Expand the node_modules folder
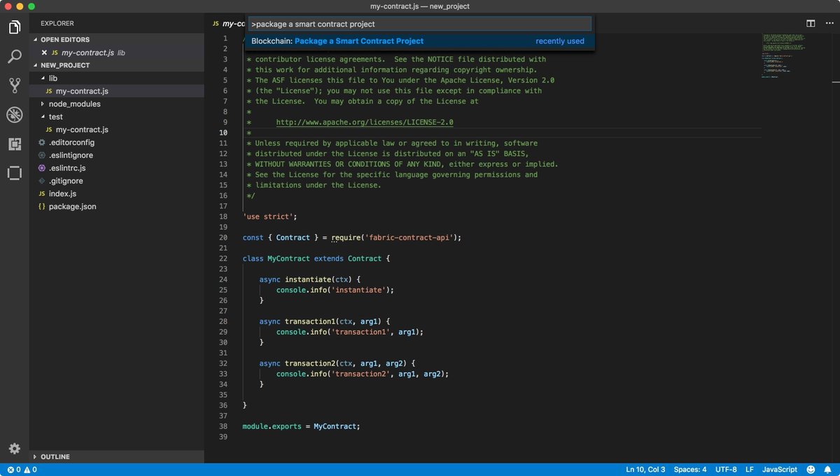The image size is (840, 476). tap(74, 103)
